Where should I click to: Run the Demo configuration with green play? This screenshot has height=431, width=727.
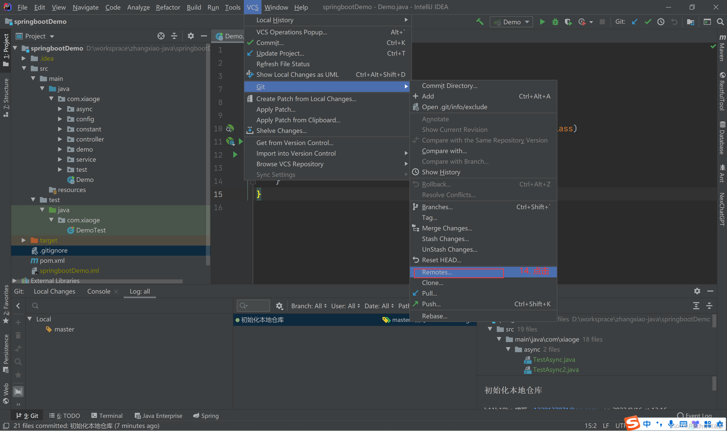click(542, 22)
